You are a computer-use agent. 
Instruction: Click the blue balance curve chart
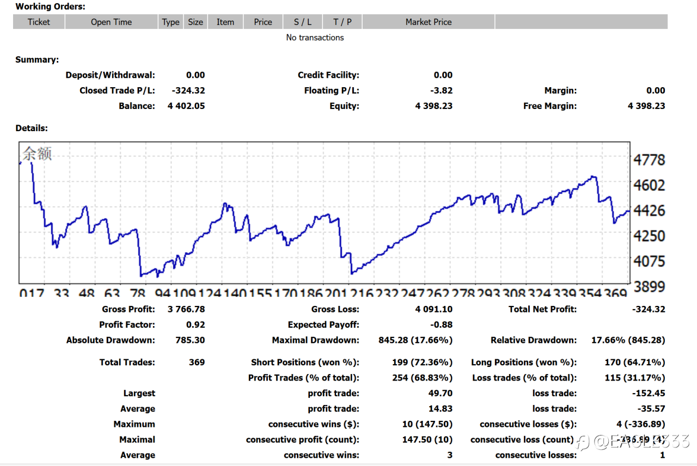point(325,213)
